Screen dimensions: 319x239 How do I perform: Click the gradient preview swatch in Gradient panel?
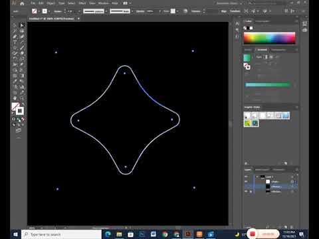click(247, 58)
